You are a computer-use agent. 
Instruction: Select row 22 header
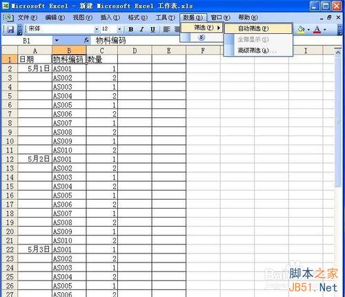[x=10, y=250]
